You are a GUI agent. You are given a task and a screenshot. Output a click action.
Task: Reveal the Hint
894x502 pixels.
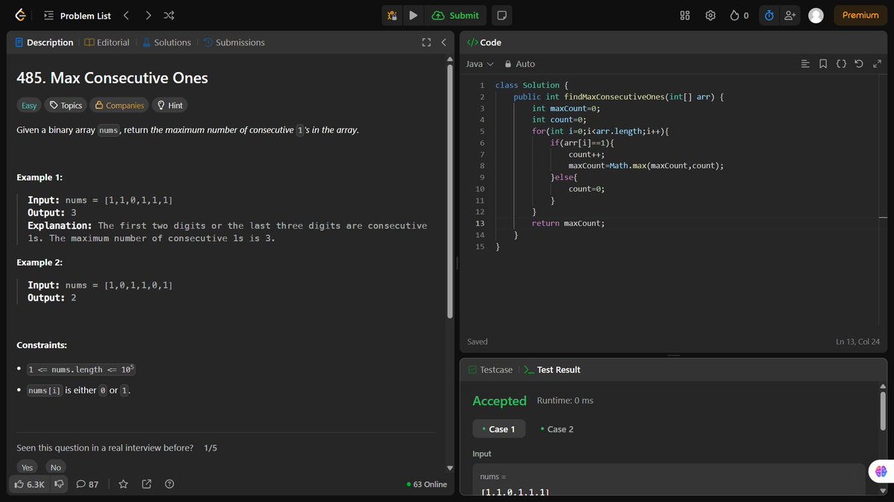[170, 106]
